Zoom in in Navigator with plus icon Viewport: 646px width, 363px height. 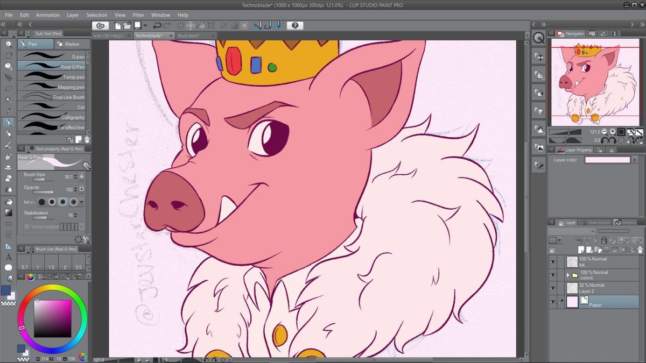(613, 132)
